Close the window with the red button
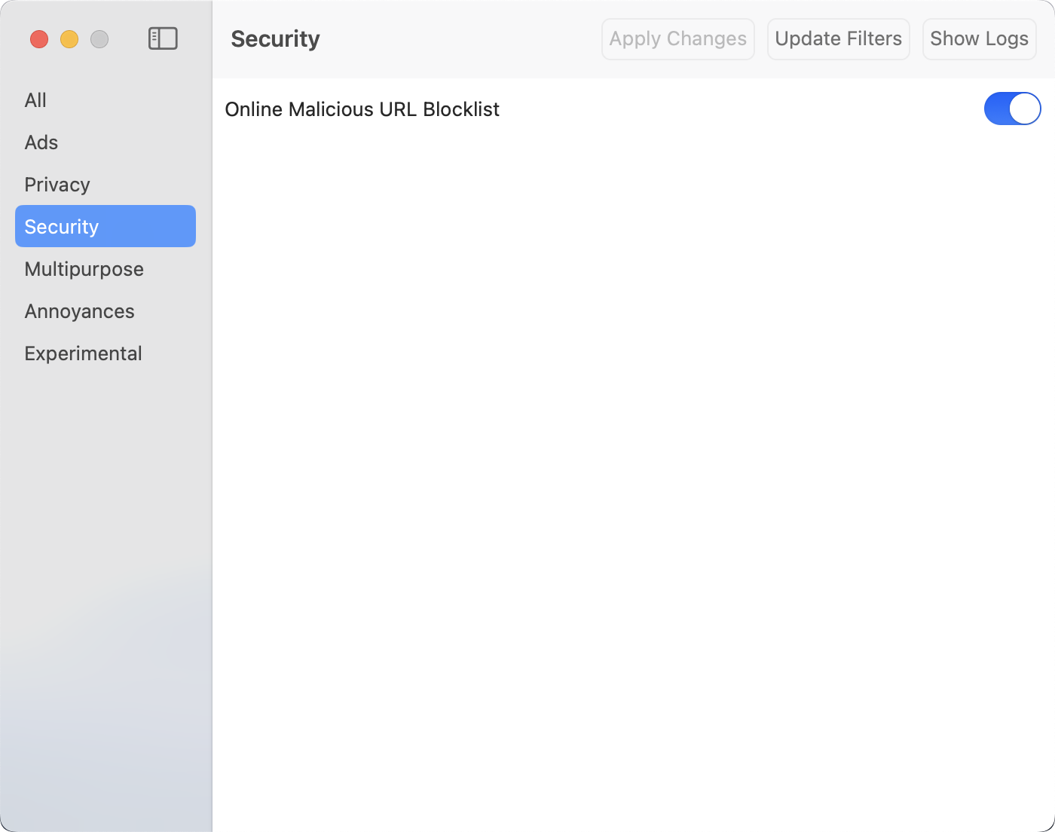Viewport: 1055px width, 832px height. 39,39
